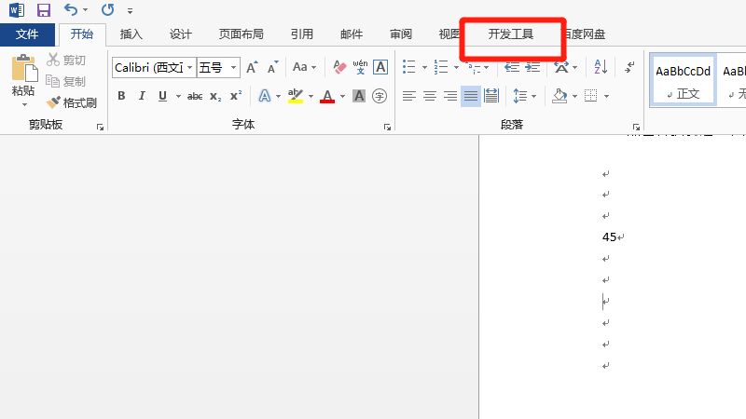
Task: Click the Save icon in quick access toolbar
Action: pos(43,10)
